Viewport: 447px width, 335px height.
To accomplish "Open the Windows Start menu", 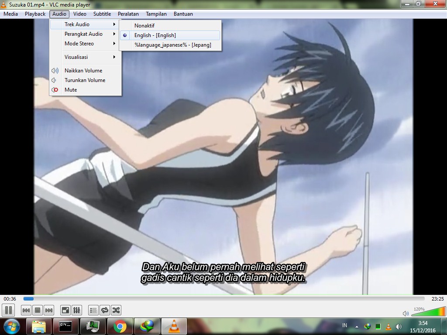I will click(11, 326).
